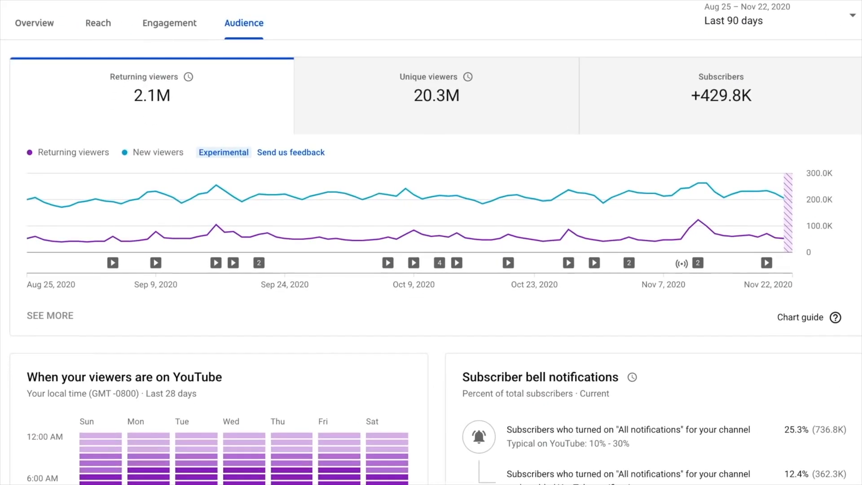The height and width of the screenshot is (485, 862).
Task: Click the clock icon beside Unique viewers
Action: click(468, 77)
